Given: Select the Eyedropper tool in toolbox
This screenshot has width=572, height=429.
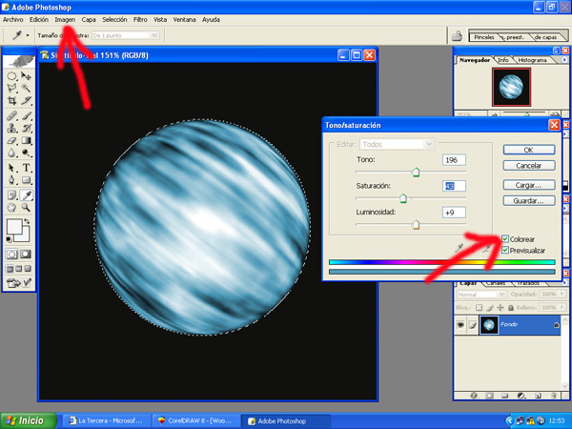Looking at the screenshot, I should pyautogui.click(x=27, y=195).
